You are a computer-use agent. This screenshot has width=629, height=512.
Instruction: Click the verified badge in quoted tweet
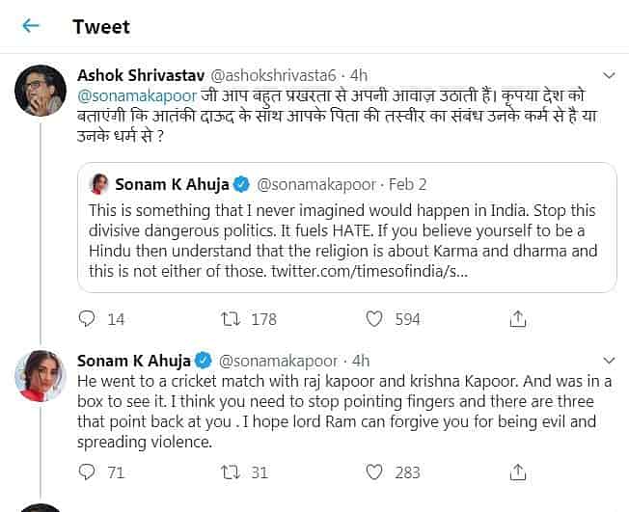point(241,184)
